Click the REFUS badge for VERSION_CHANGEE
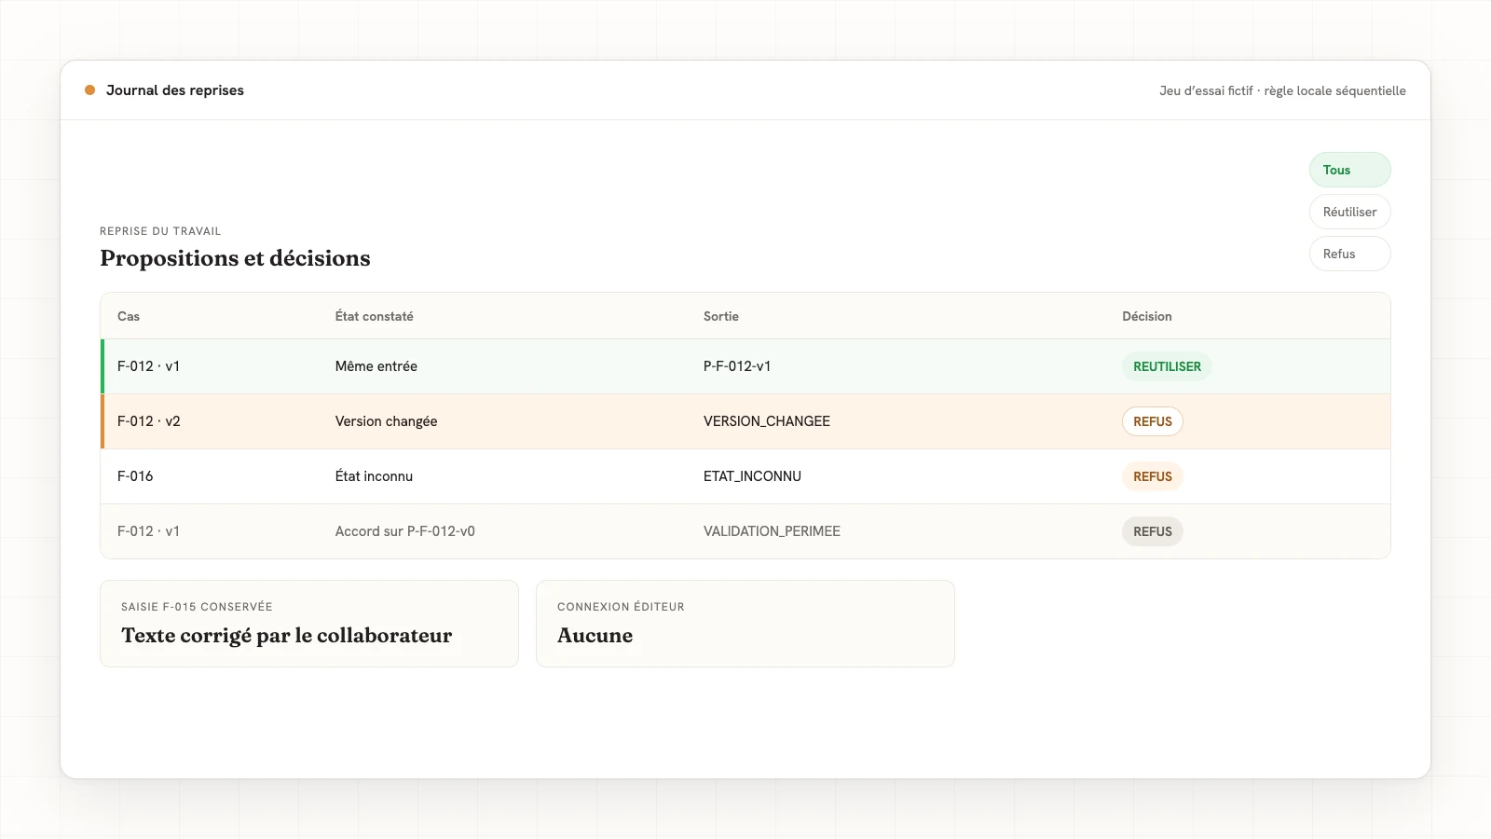This screenshot has width=1491, height=839. (x=1153, y=421)
